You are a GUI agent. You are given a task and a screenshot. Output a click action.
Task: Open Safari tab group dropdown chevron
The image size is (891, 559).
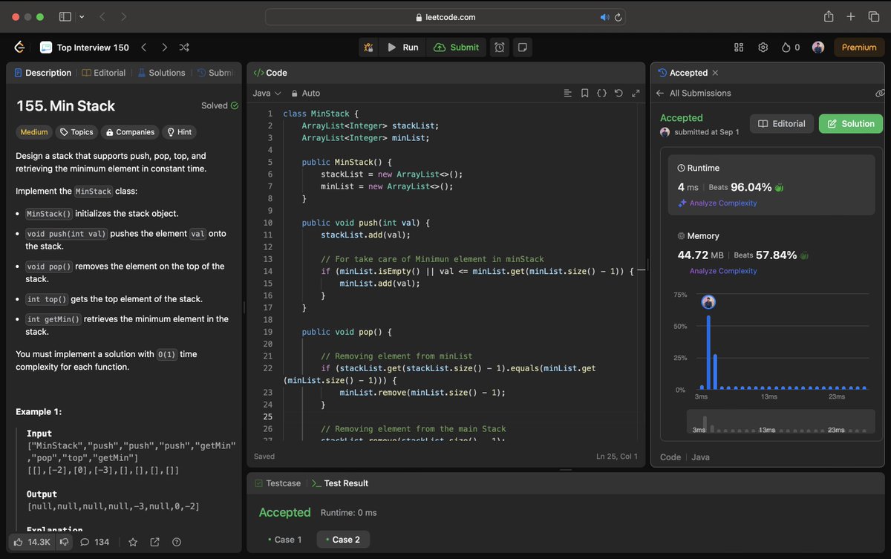[x=81, y=16]
